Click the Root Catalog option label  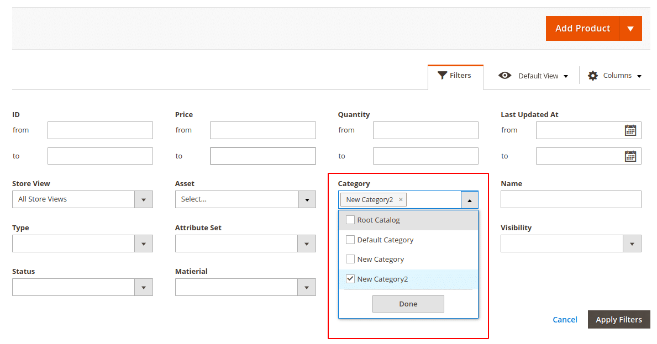coord(379,220)
